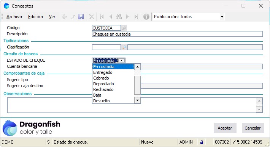Click the New record plus icon
Screen dimensions: 270x147
click(64, 17)
